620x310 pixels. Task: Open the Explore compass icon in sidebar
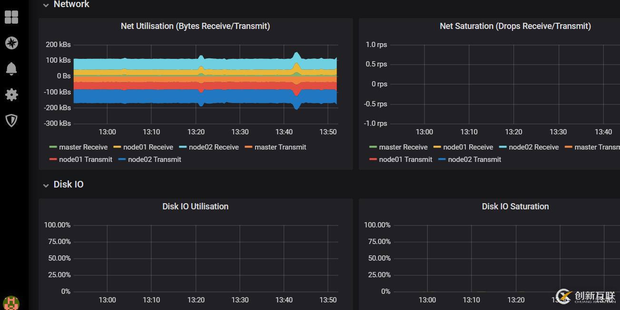coord(11,43)
